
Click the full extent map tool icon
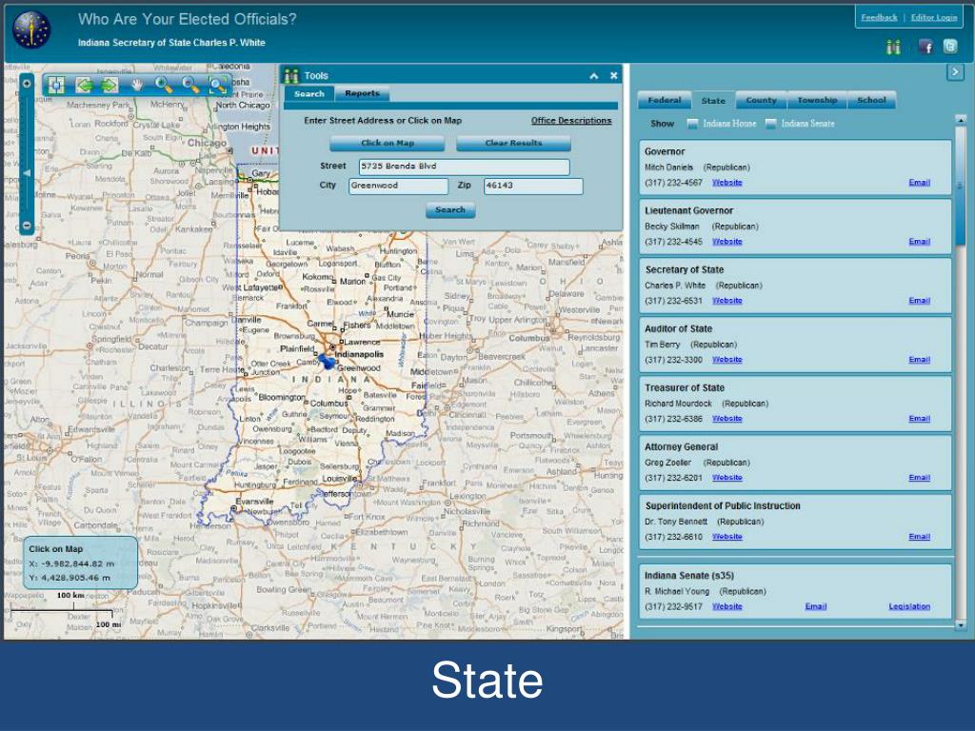(56, 85)
